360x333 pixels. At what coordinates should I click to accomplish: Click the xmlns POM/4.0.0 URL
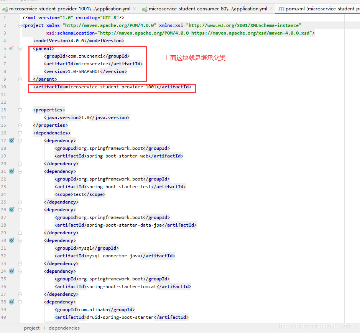(110, 25)
